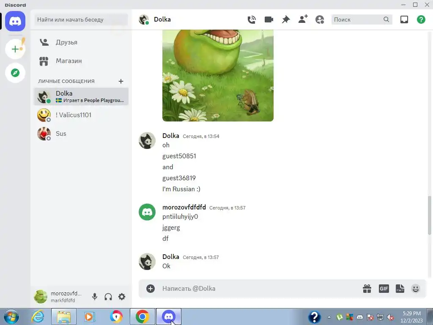This screenshot has height=325, width=433.
Task: Click muted volume tray icon
Action: (390, 317)
